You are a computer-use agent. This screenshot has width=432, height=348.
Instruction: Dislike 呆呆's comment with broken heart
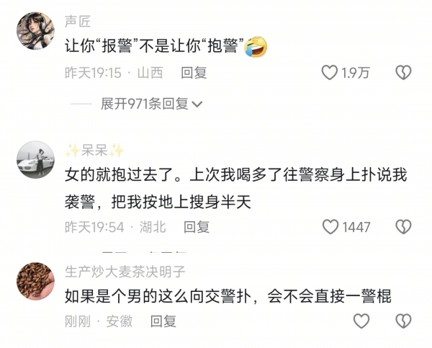(x=403, y=227)
